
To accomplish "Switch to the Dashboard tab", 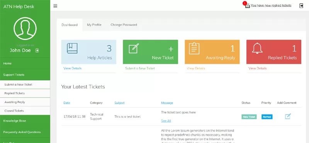I will point(70,25).
